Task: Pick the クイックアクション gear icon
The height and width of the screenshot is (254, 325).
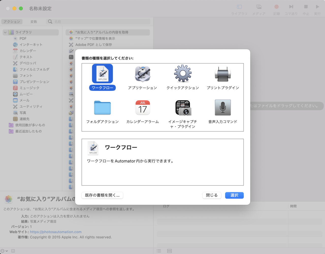Action: 183,74
